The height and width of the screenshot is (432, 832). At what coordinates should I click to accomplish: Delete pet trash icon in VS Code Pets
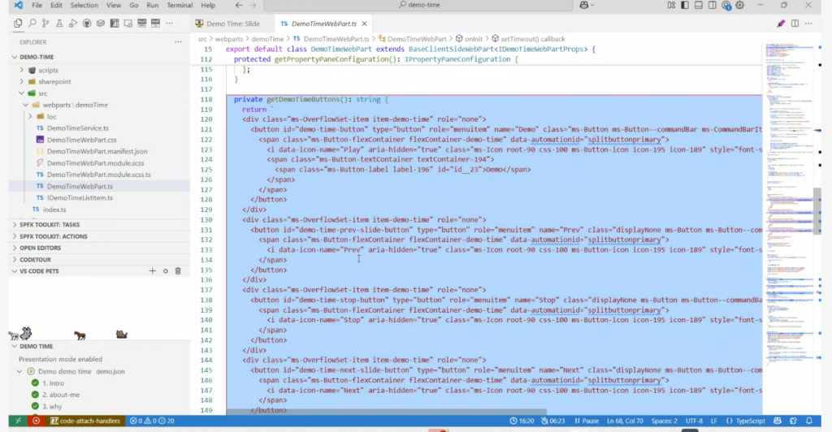click(x=178, y=271)
